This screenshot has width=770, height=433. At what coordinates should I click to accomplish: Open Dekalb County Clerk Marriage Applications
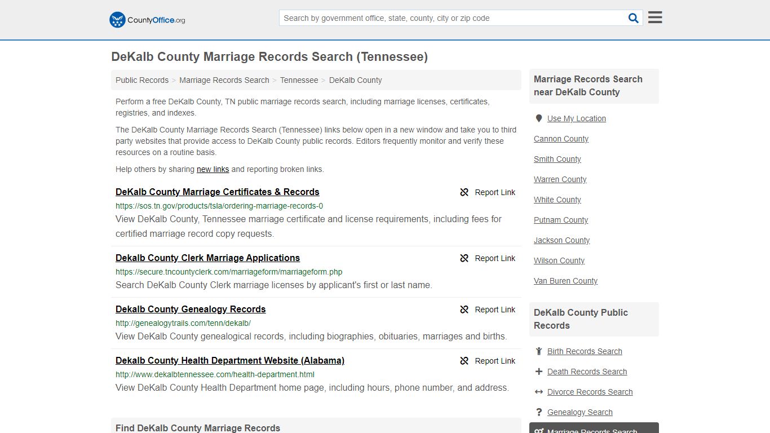[x=208, y=258]
